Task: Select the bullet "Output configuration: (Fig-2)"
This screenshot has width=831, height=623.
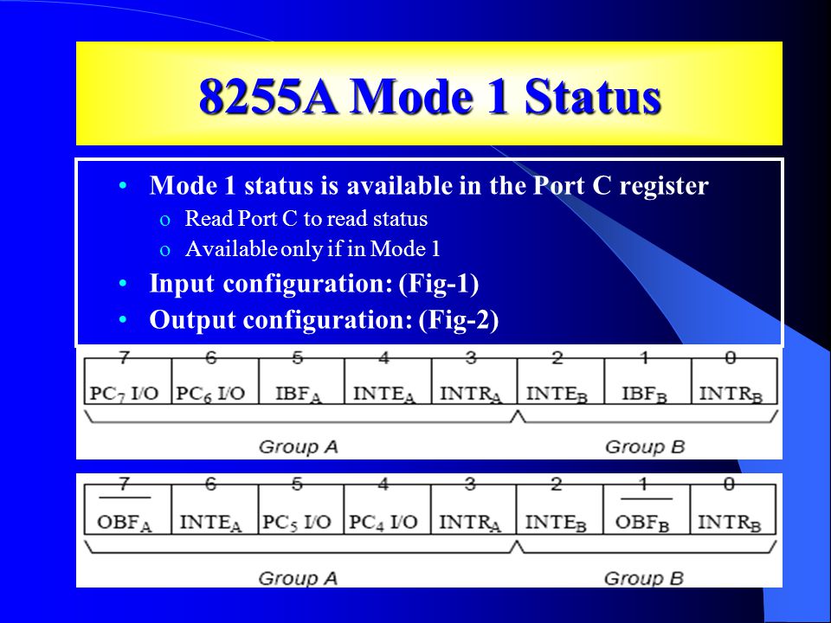Action: [x=324, y=320]
